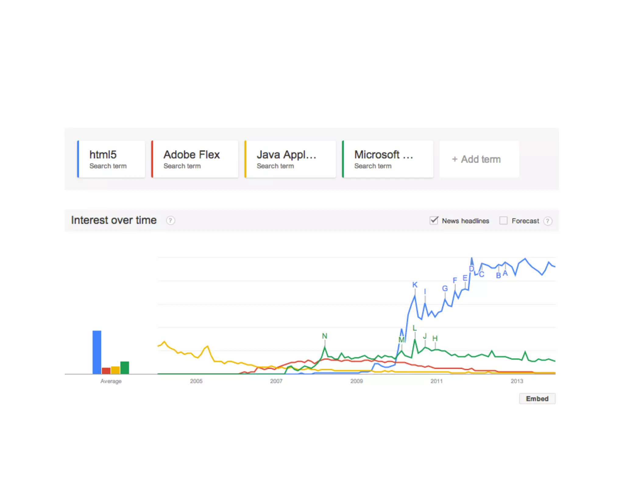Click news headline marker J on chart
The image size is (624, 482).
pyautogui.click(x=425, y=336)
